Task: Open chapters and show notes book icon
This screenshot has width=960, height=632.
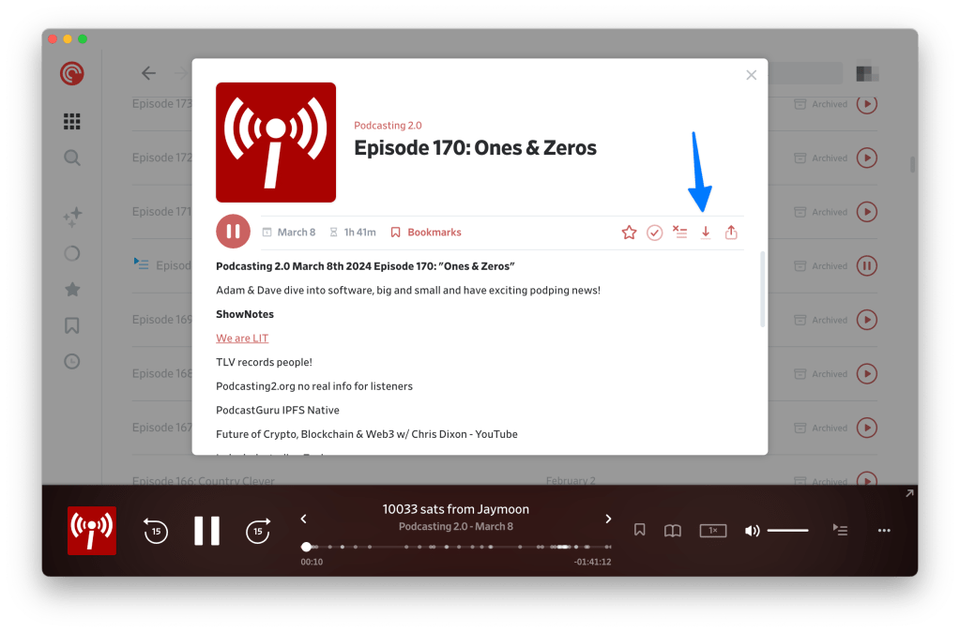Action: 673,531
